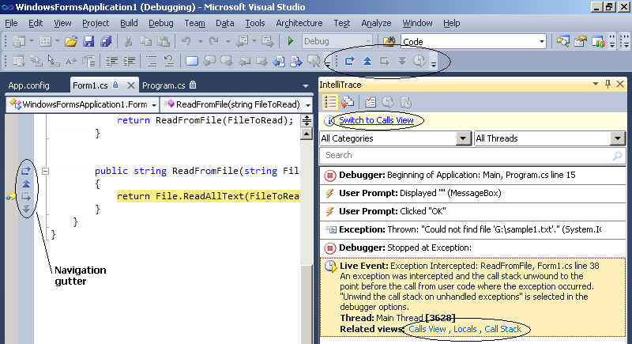Switch to the App.config tab
632x344 pixels.
[29, 85]
